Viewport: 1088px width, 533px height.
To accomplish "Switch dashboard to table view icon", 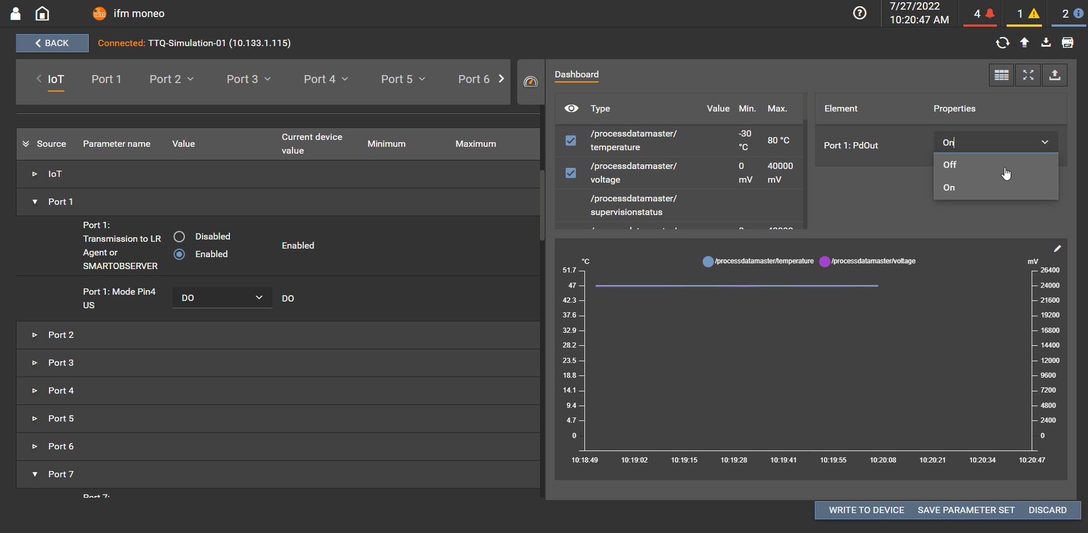I will (x=1002, y=75).
